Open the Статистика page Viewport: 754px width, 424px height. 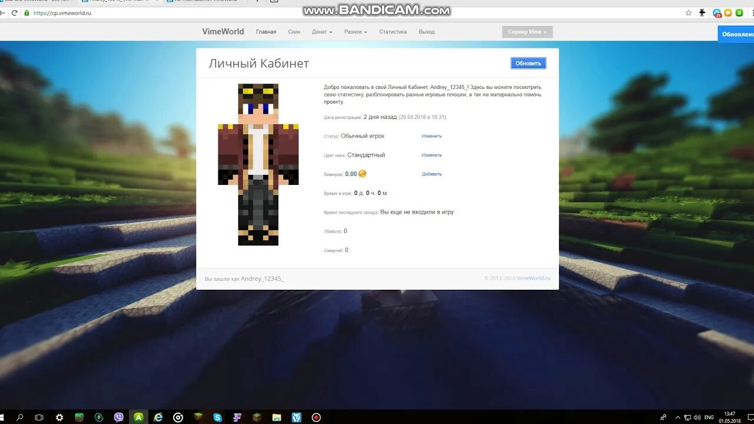(393, 32)
